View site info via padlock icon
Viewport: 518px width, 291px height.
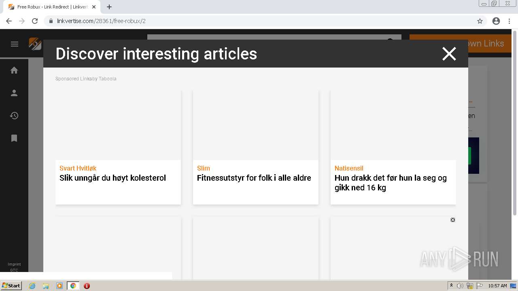pyautogui.click(x=51, y=21)
